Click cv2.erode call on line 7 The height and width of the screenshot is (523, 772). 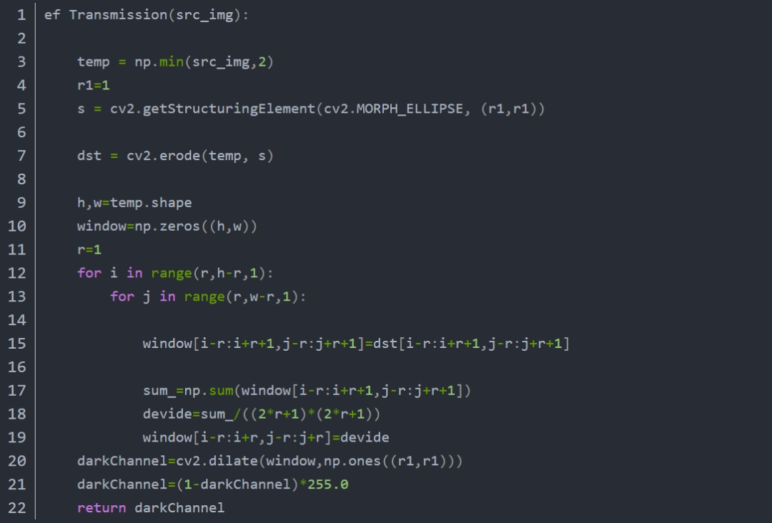163,156
